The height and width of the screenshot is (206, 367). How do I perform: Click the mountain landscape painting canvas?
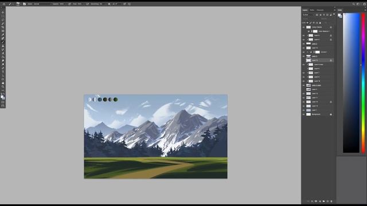tap(155, 136)
